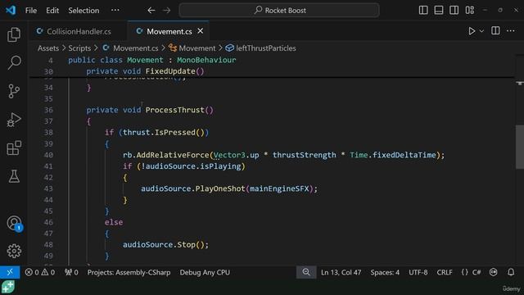Open the Extensions view
The image size is (524, 295).
coord(14,147)
